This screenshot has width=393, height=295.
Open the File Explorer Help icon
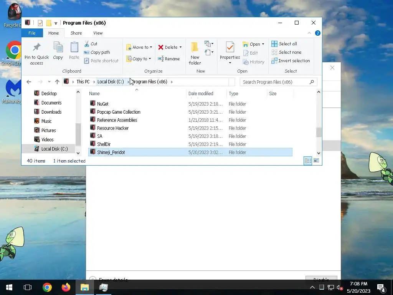pyautogui.click(x=317, y=33)
